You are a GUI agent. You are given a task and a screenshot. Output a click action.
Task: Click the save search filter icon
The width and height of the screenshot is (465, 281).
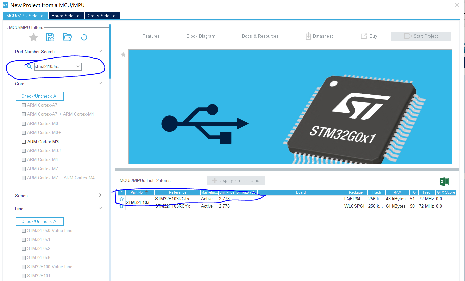point(50,37)
